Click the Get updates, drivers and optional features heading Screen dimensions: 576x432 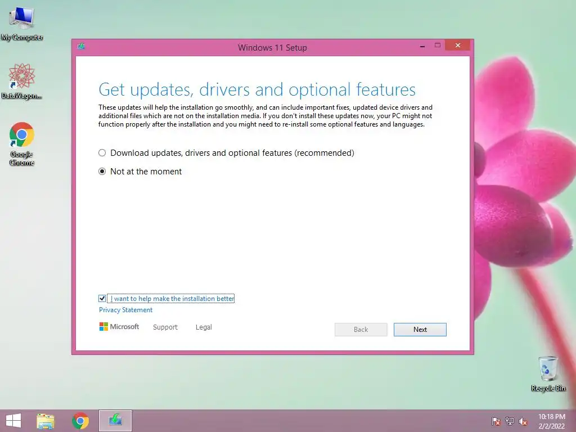(256, 89)
